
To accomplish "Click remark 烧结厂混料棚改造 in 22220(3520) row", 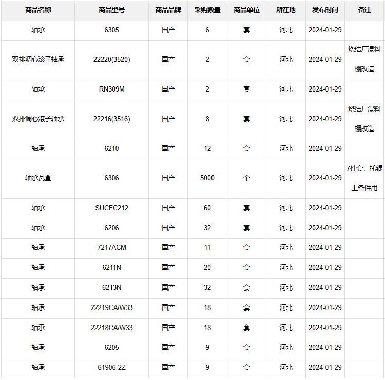I will click(364, 60).
